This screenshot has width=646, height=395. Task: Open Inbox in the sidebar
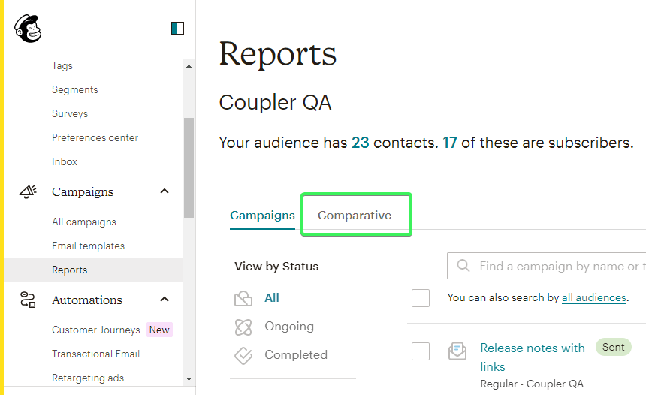click(65, 162)
